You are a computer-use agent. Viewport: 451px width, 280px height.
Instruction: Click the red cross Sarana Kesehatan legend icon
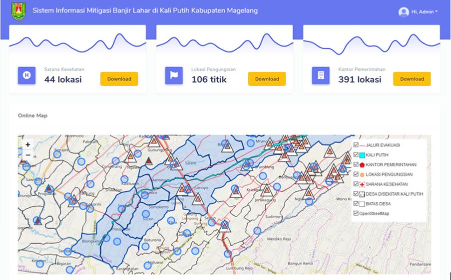362,184
